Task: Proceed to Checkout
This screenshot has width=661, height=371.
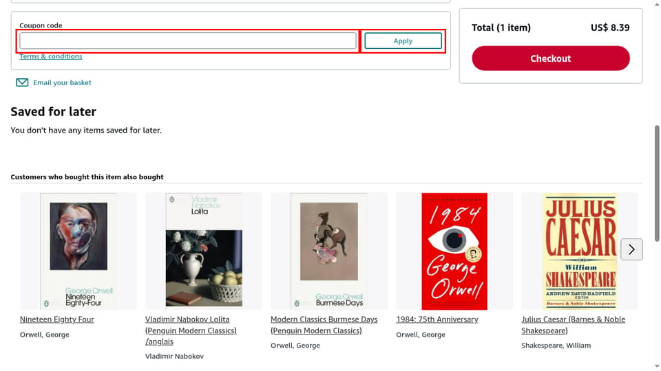Action: [x=551, y=58]
